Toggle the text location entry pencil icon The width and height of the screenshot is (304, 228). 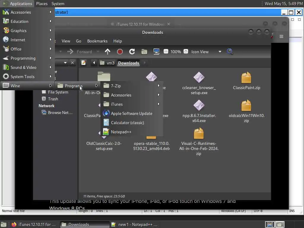83,63
